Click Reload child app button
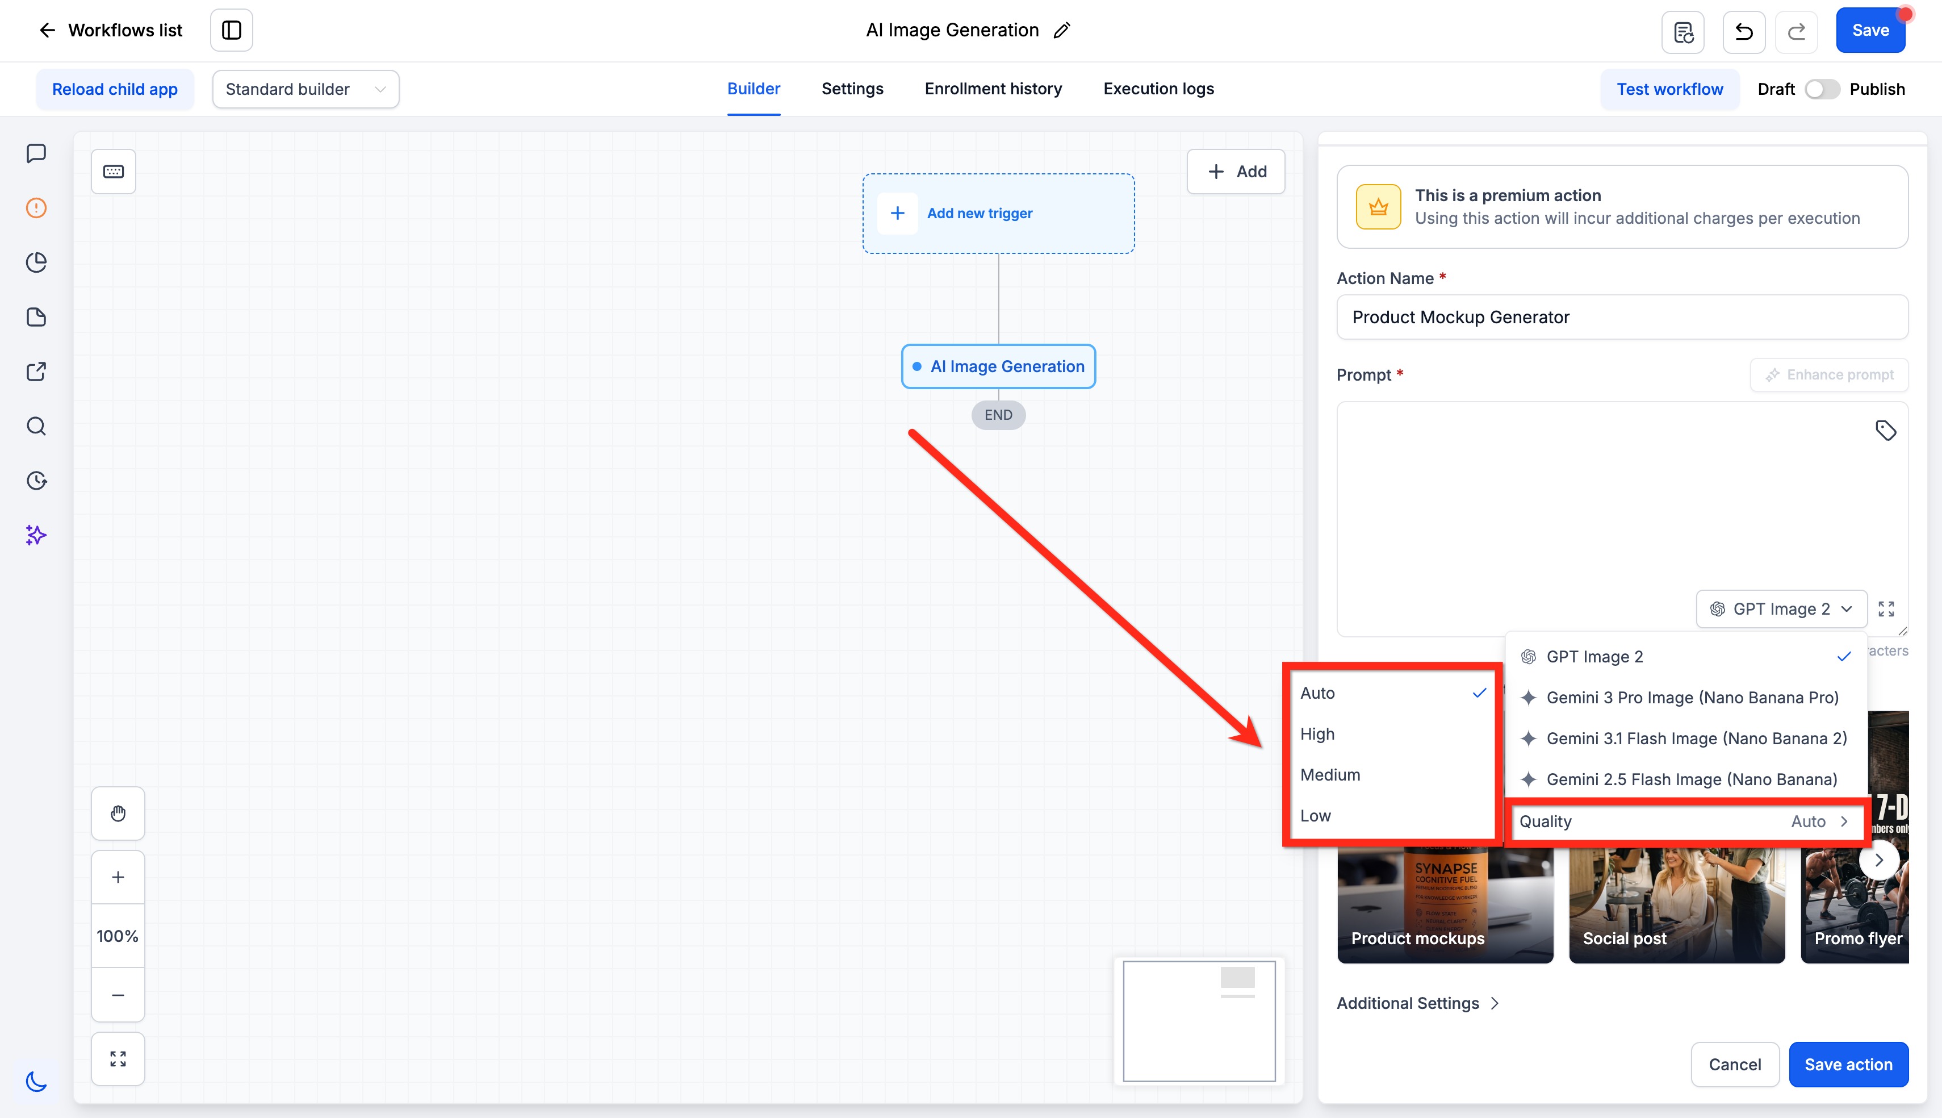Viewport: 1942px width, 1118px height. coord(115,89)
